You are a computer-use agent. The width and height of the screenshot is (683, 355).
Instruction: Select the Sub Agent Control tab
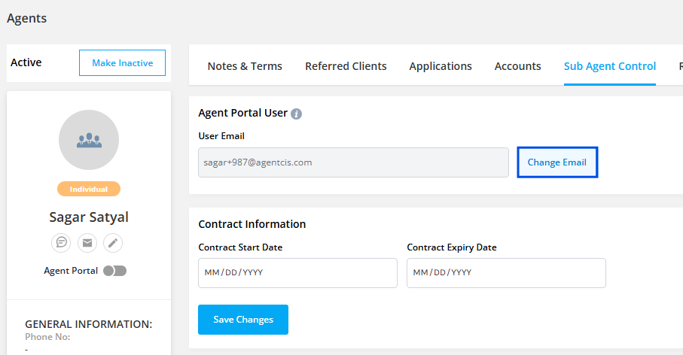coord(610,66)
